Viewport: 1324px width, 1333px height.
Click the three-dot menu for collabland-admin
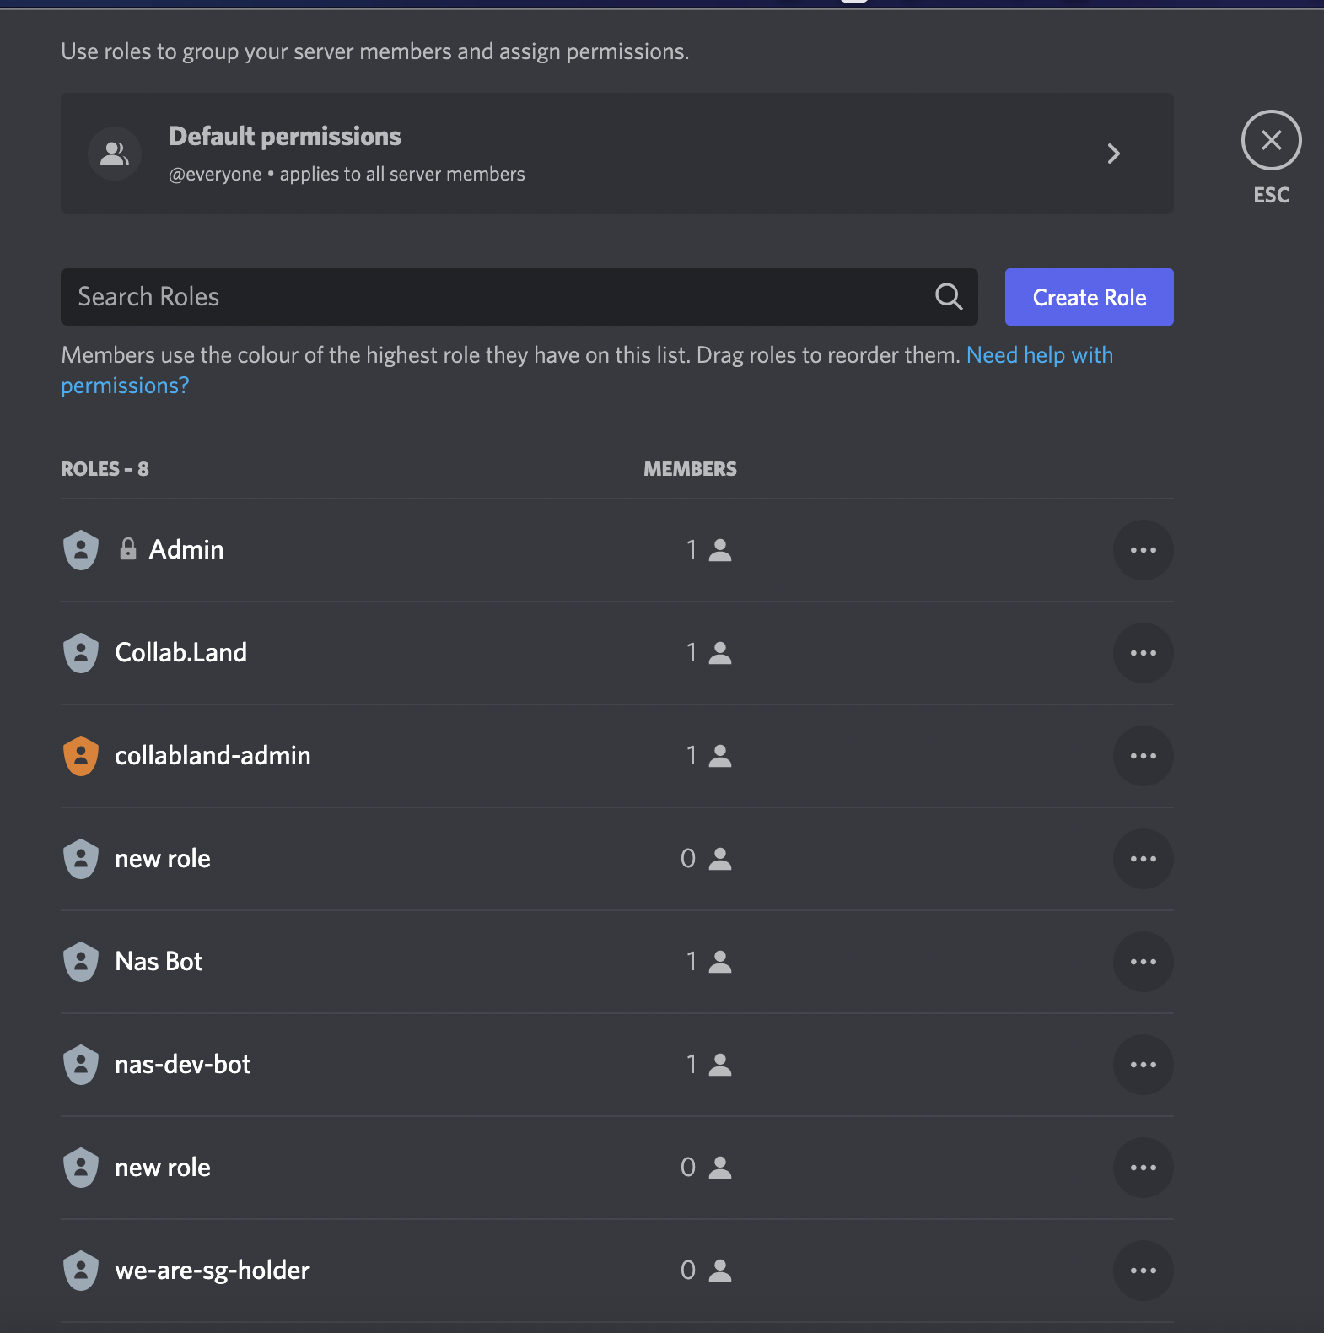[1143, 756]
